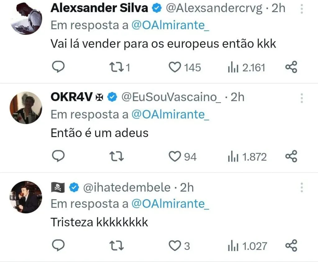
Task: Share Alexsander Silva's tweet
Action: 291,67
